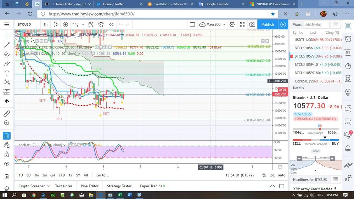Open chart settings gear
This screenshot has height=199, width=354.
pos(232,24)
